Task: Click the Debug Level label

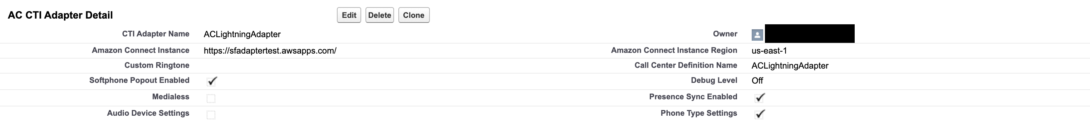Action: point(714,80)
